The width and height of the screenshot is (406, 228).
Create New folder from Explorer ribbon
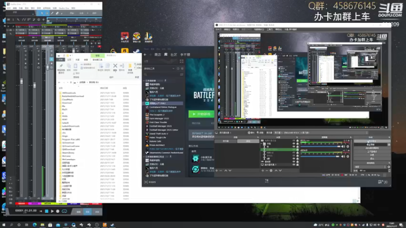pos(130,68)
